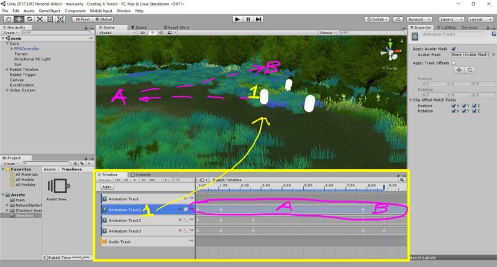Select the Rect transform tool

[x=50, y=19]
